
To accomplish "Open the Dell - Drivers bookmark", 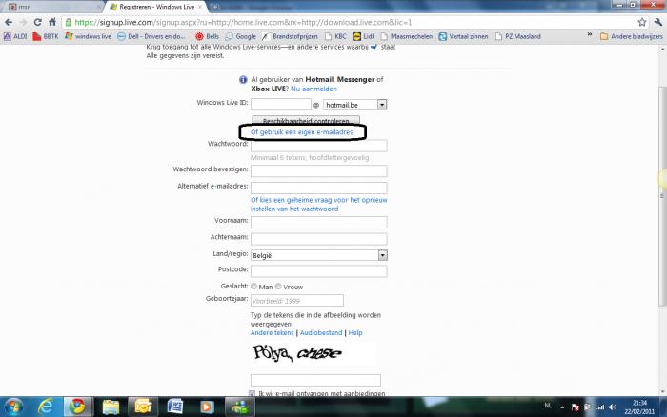I will (x=152, y=36).
